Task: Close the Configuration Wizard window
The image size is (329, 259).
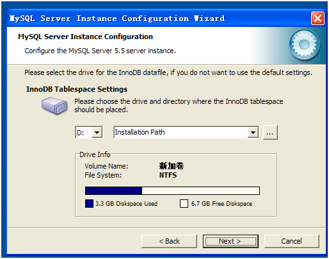Action: point(317,19)
